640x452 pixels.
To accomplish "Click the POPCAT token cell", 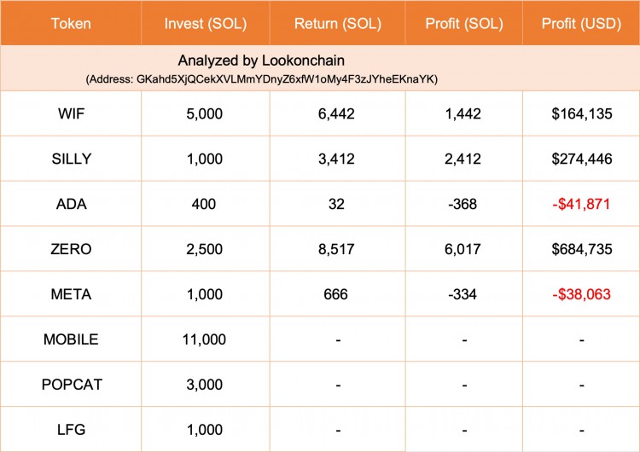I will point(72,385).
